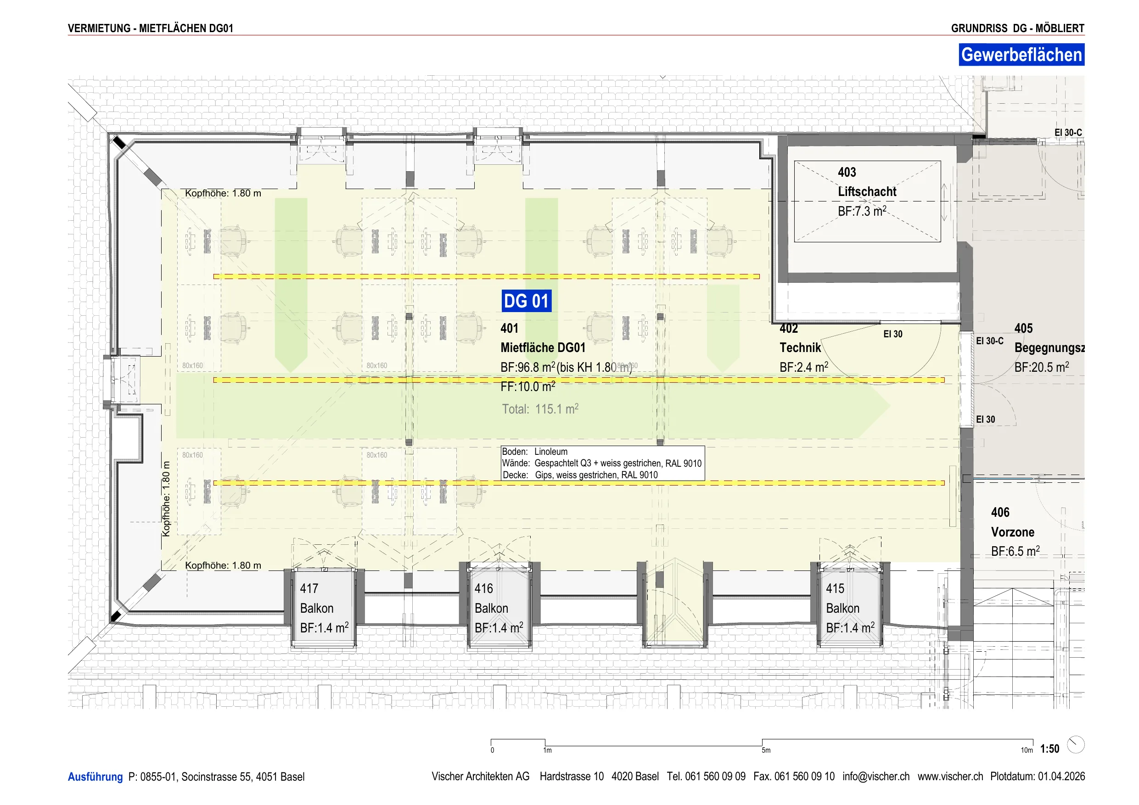Screen dimensions: 1139x805
Task: Click the top-left Kopfhöhe 1.80 m annotation
Action: [223, 193]
